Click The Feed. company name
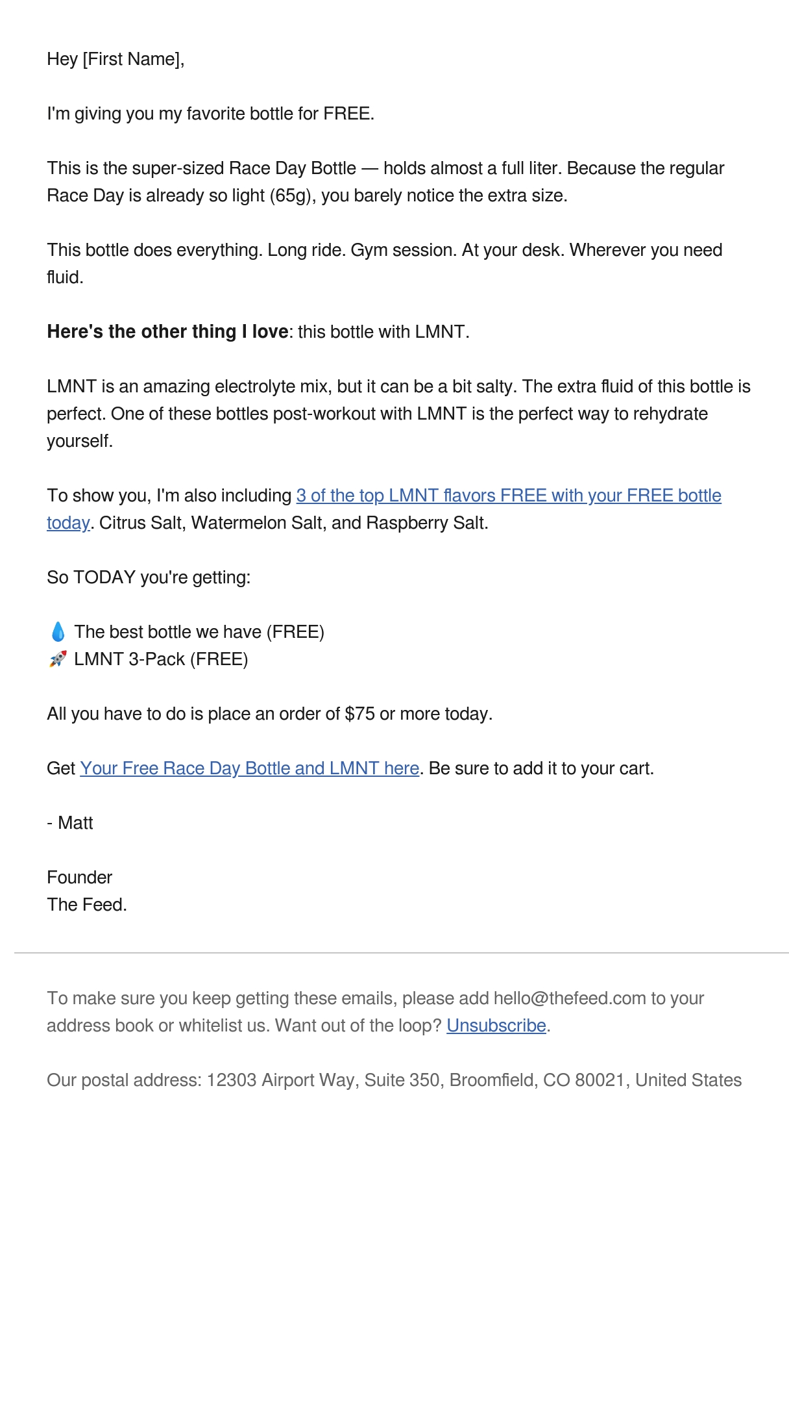This screenshot has height=1403, width=789. pos(87,905)
